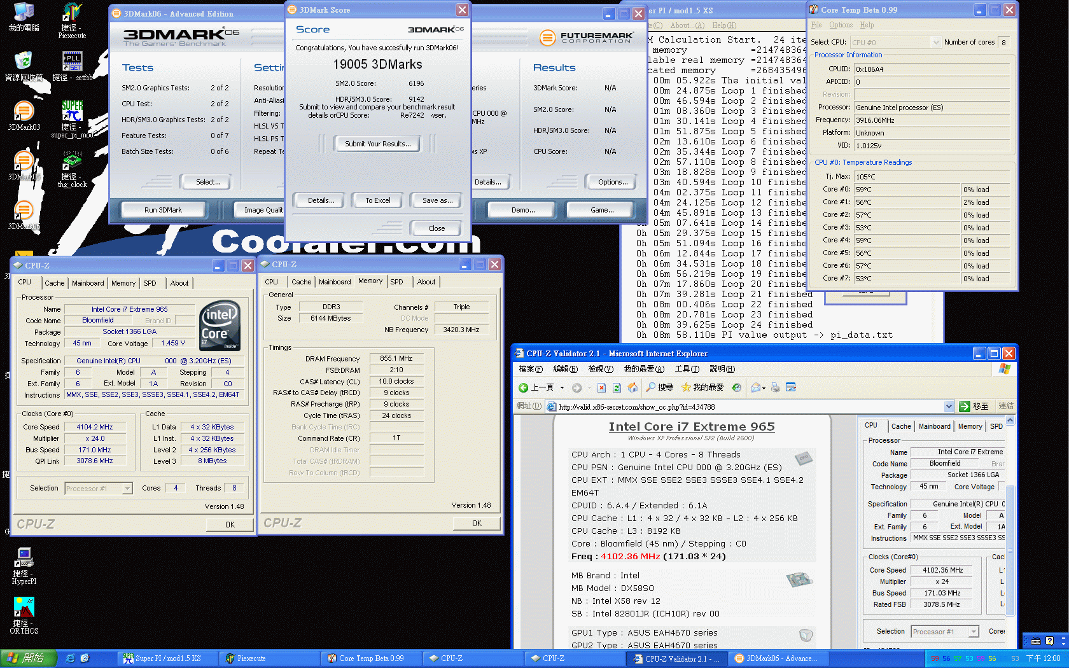This screenshot has width=1069, height=668.
Task: Click the IE Stop icon
Action: point(601,387)
